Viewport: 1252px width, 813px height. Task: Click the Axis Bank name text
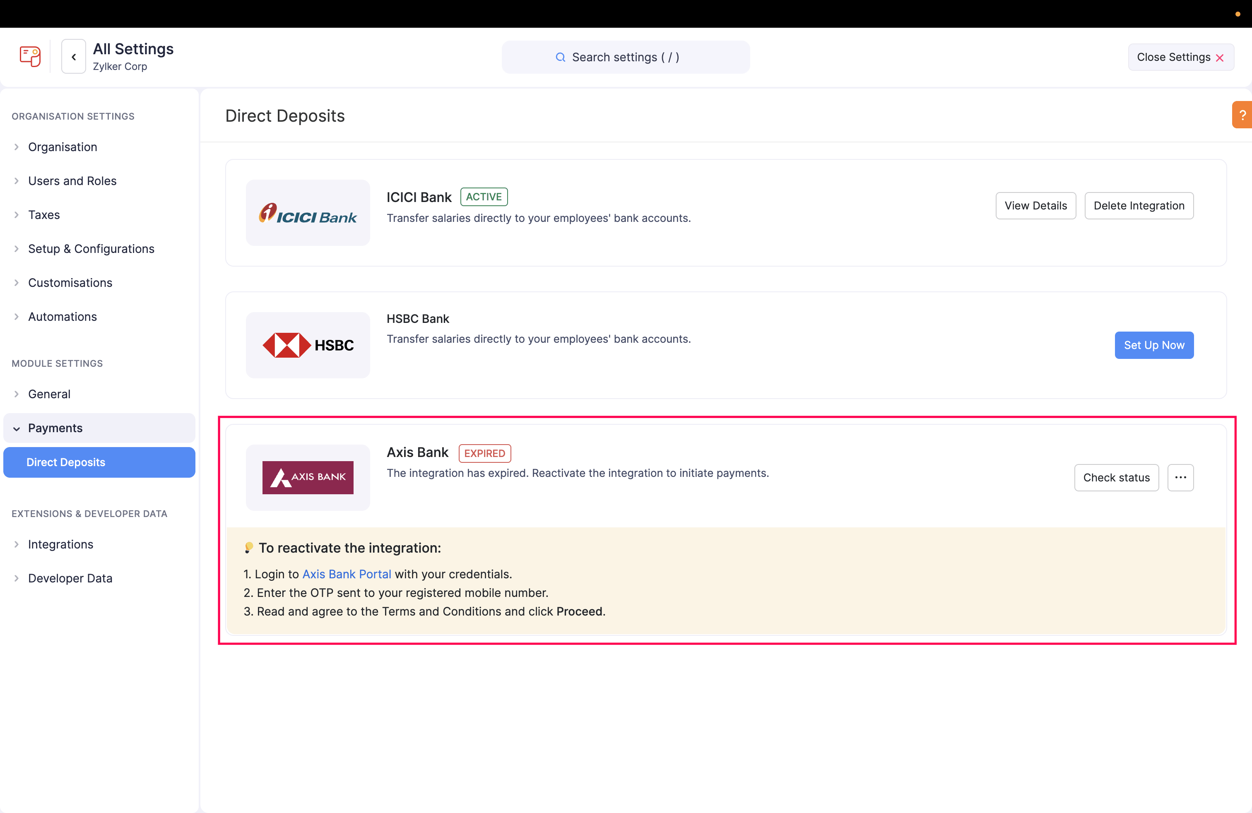[418, 452]
